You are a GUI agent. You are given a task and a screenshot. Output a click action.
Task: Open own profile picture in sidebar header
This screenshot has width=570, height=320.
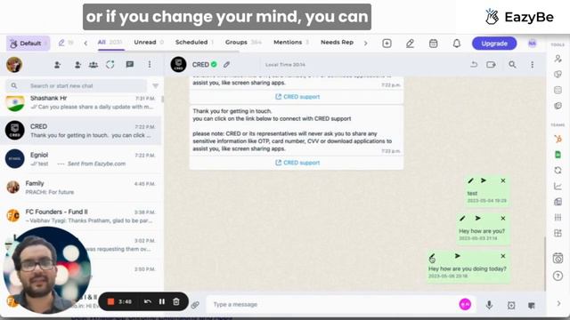coord(14,65)
